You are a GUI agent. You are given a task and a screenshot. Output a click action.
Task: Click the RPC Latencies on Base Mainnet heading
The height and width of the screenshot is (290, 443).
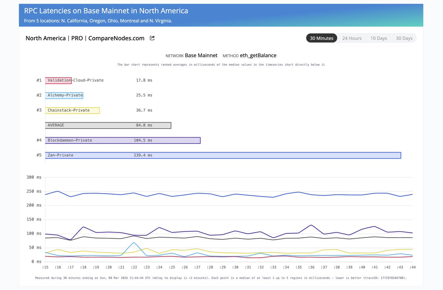(x=106, y=11)
